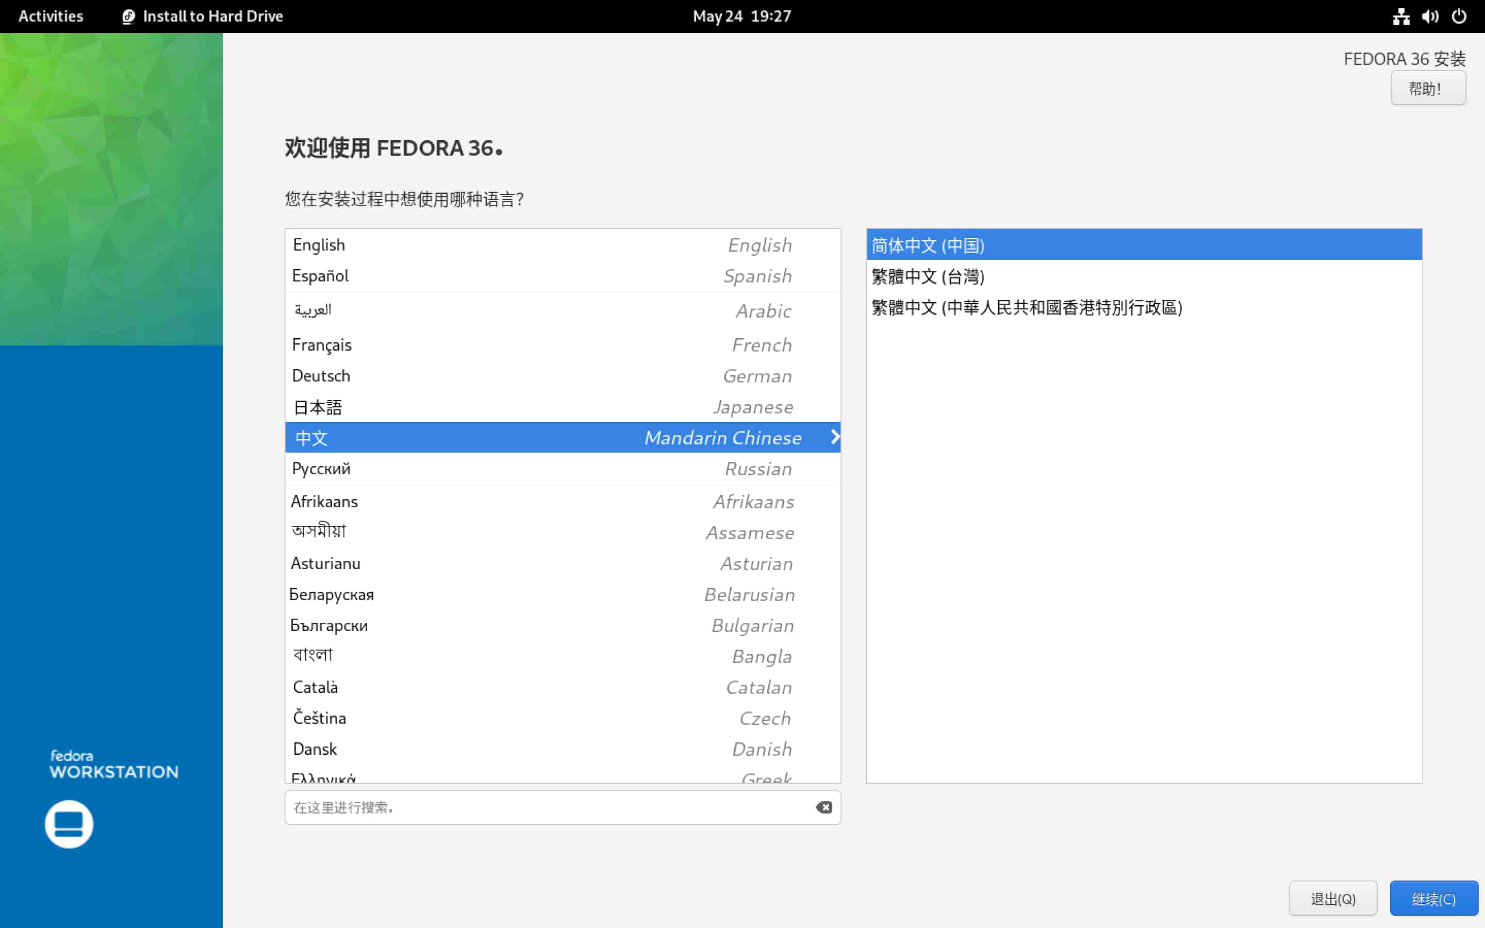Screen dimensions: 1485x928
Task: Select 繁體中文 Hong Kong locale
Action: tap(1144, 307)
